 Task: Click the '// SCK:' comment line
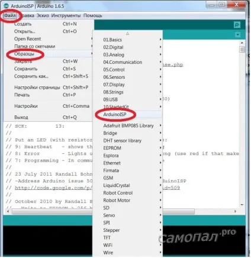[x=35, y=126]
